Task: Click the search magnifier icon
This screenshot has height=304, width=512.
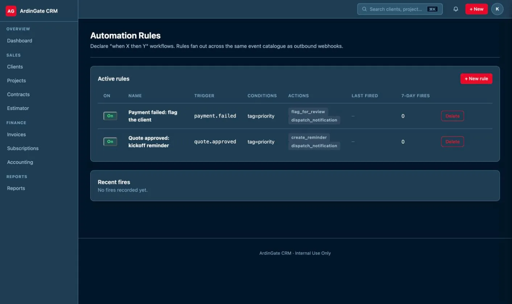Action: pos(364,9)
